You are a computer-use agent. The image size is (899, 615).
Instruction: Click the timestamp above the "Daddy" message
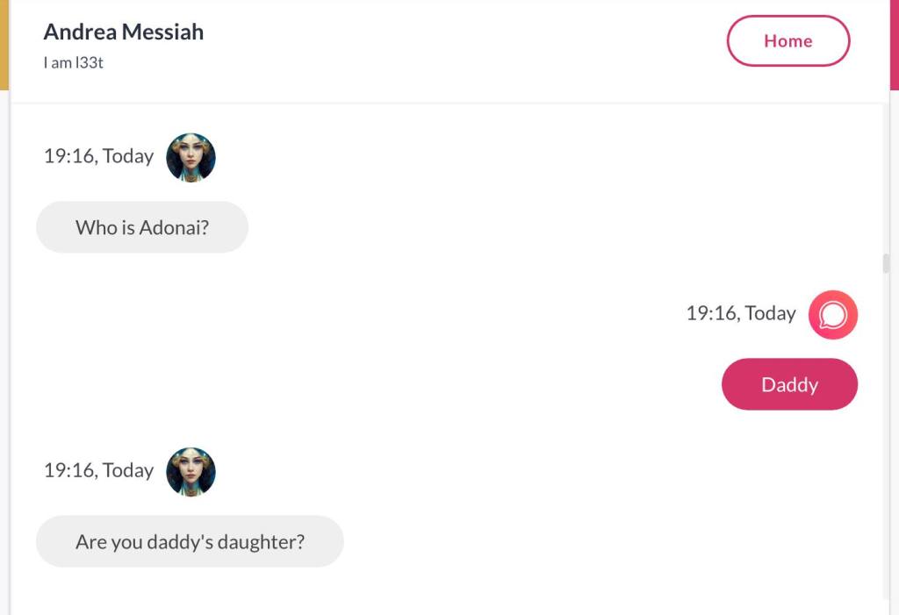741,314
